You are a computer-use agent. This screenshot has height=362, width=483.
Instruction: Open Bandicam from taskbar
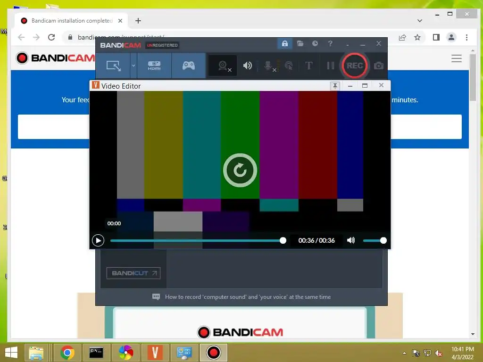(214, 353)
